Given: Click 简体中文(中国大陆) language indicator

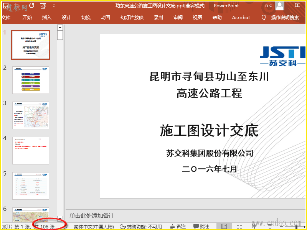Looking at the screenshot, I should [94, 227].
